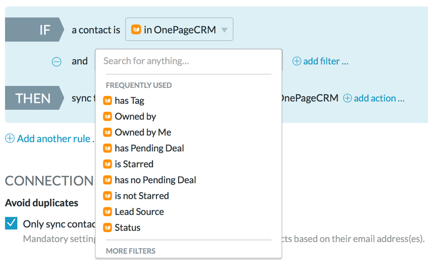Click the MORE FILTERS section header

pos(131,251)
